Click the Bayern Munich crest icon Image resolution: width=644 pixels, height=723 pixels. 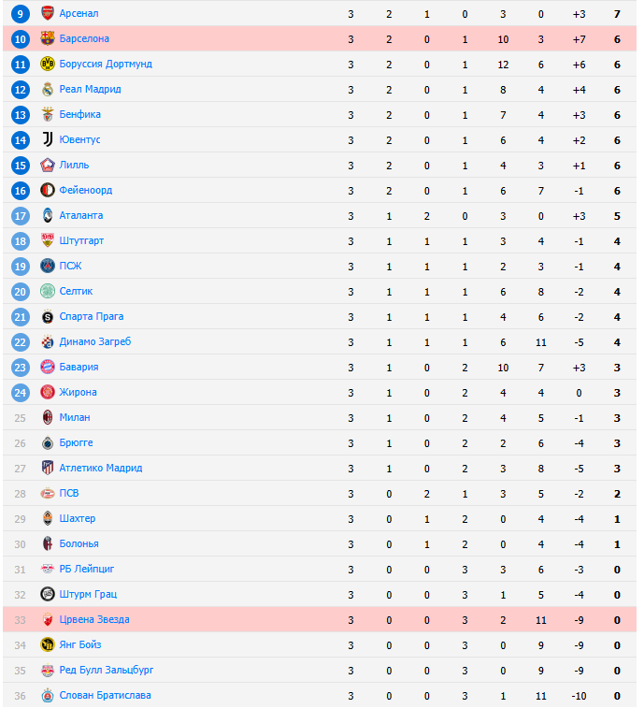48,367
